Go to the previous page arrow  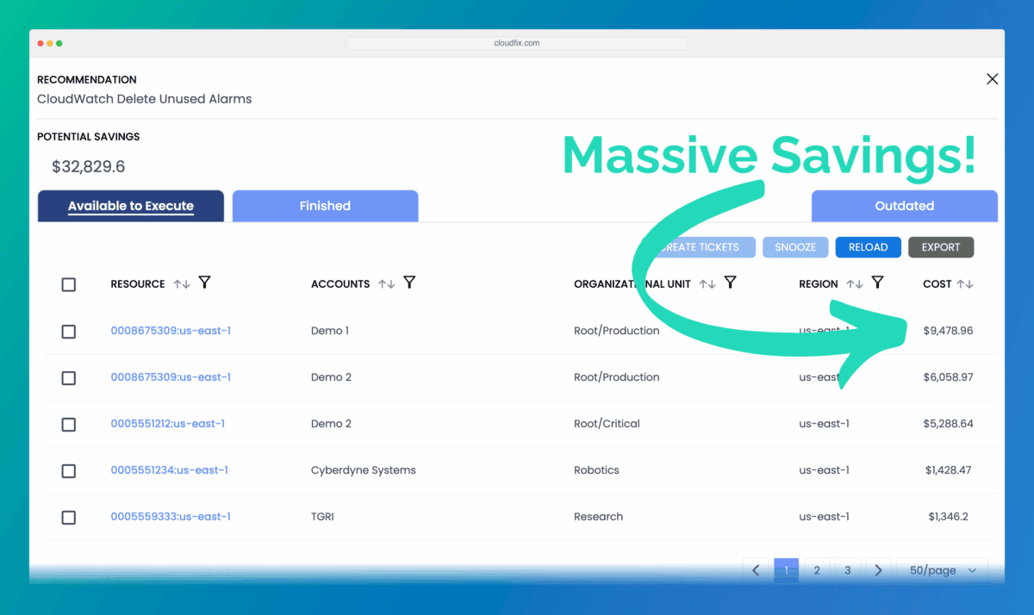[x=756, y=570]
